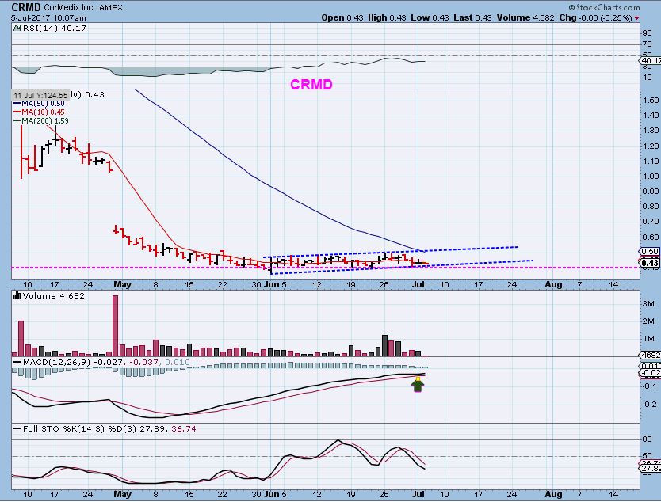Click the 0.43 last price tag on right axis
661x502 pixels.
pos(650,263)
